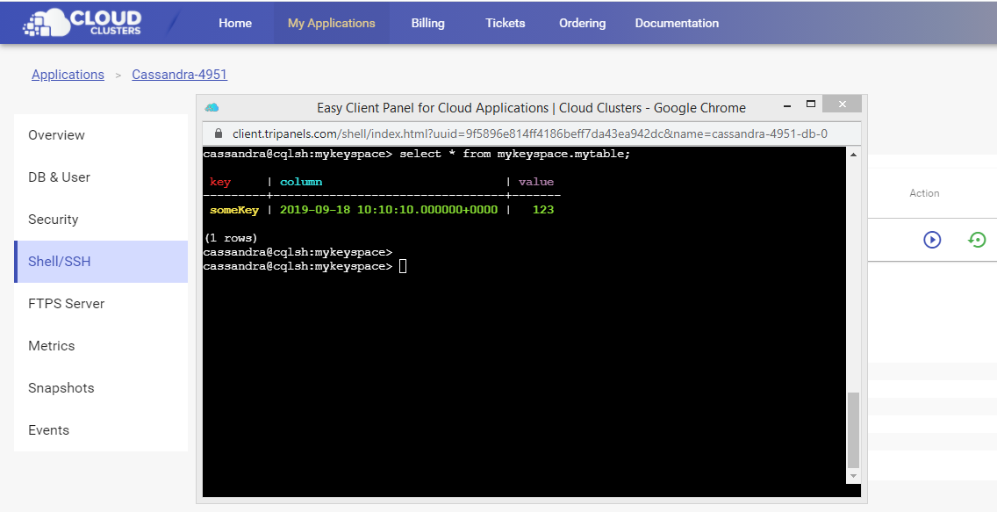
Task: Click the '123' value cell
Action: 543,210
